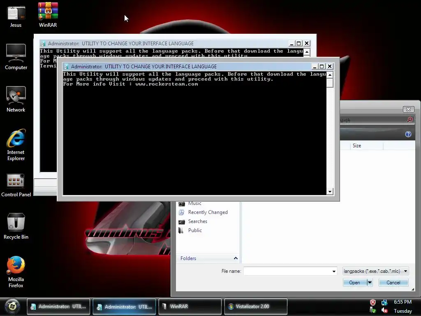Click the front console's scroll down arrow
The height and width of the screenshot is (316, 421).
(x=330, y=192)
